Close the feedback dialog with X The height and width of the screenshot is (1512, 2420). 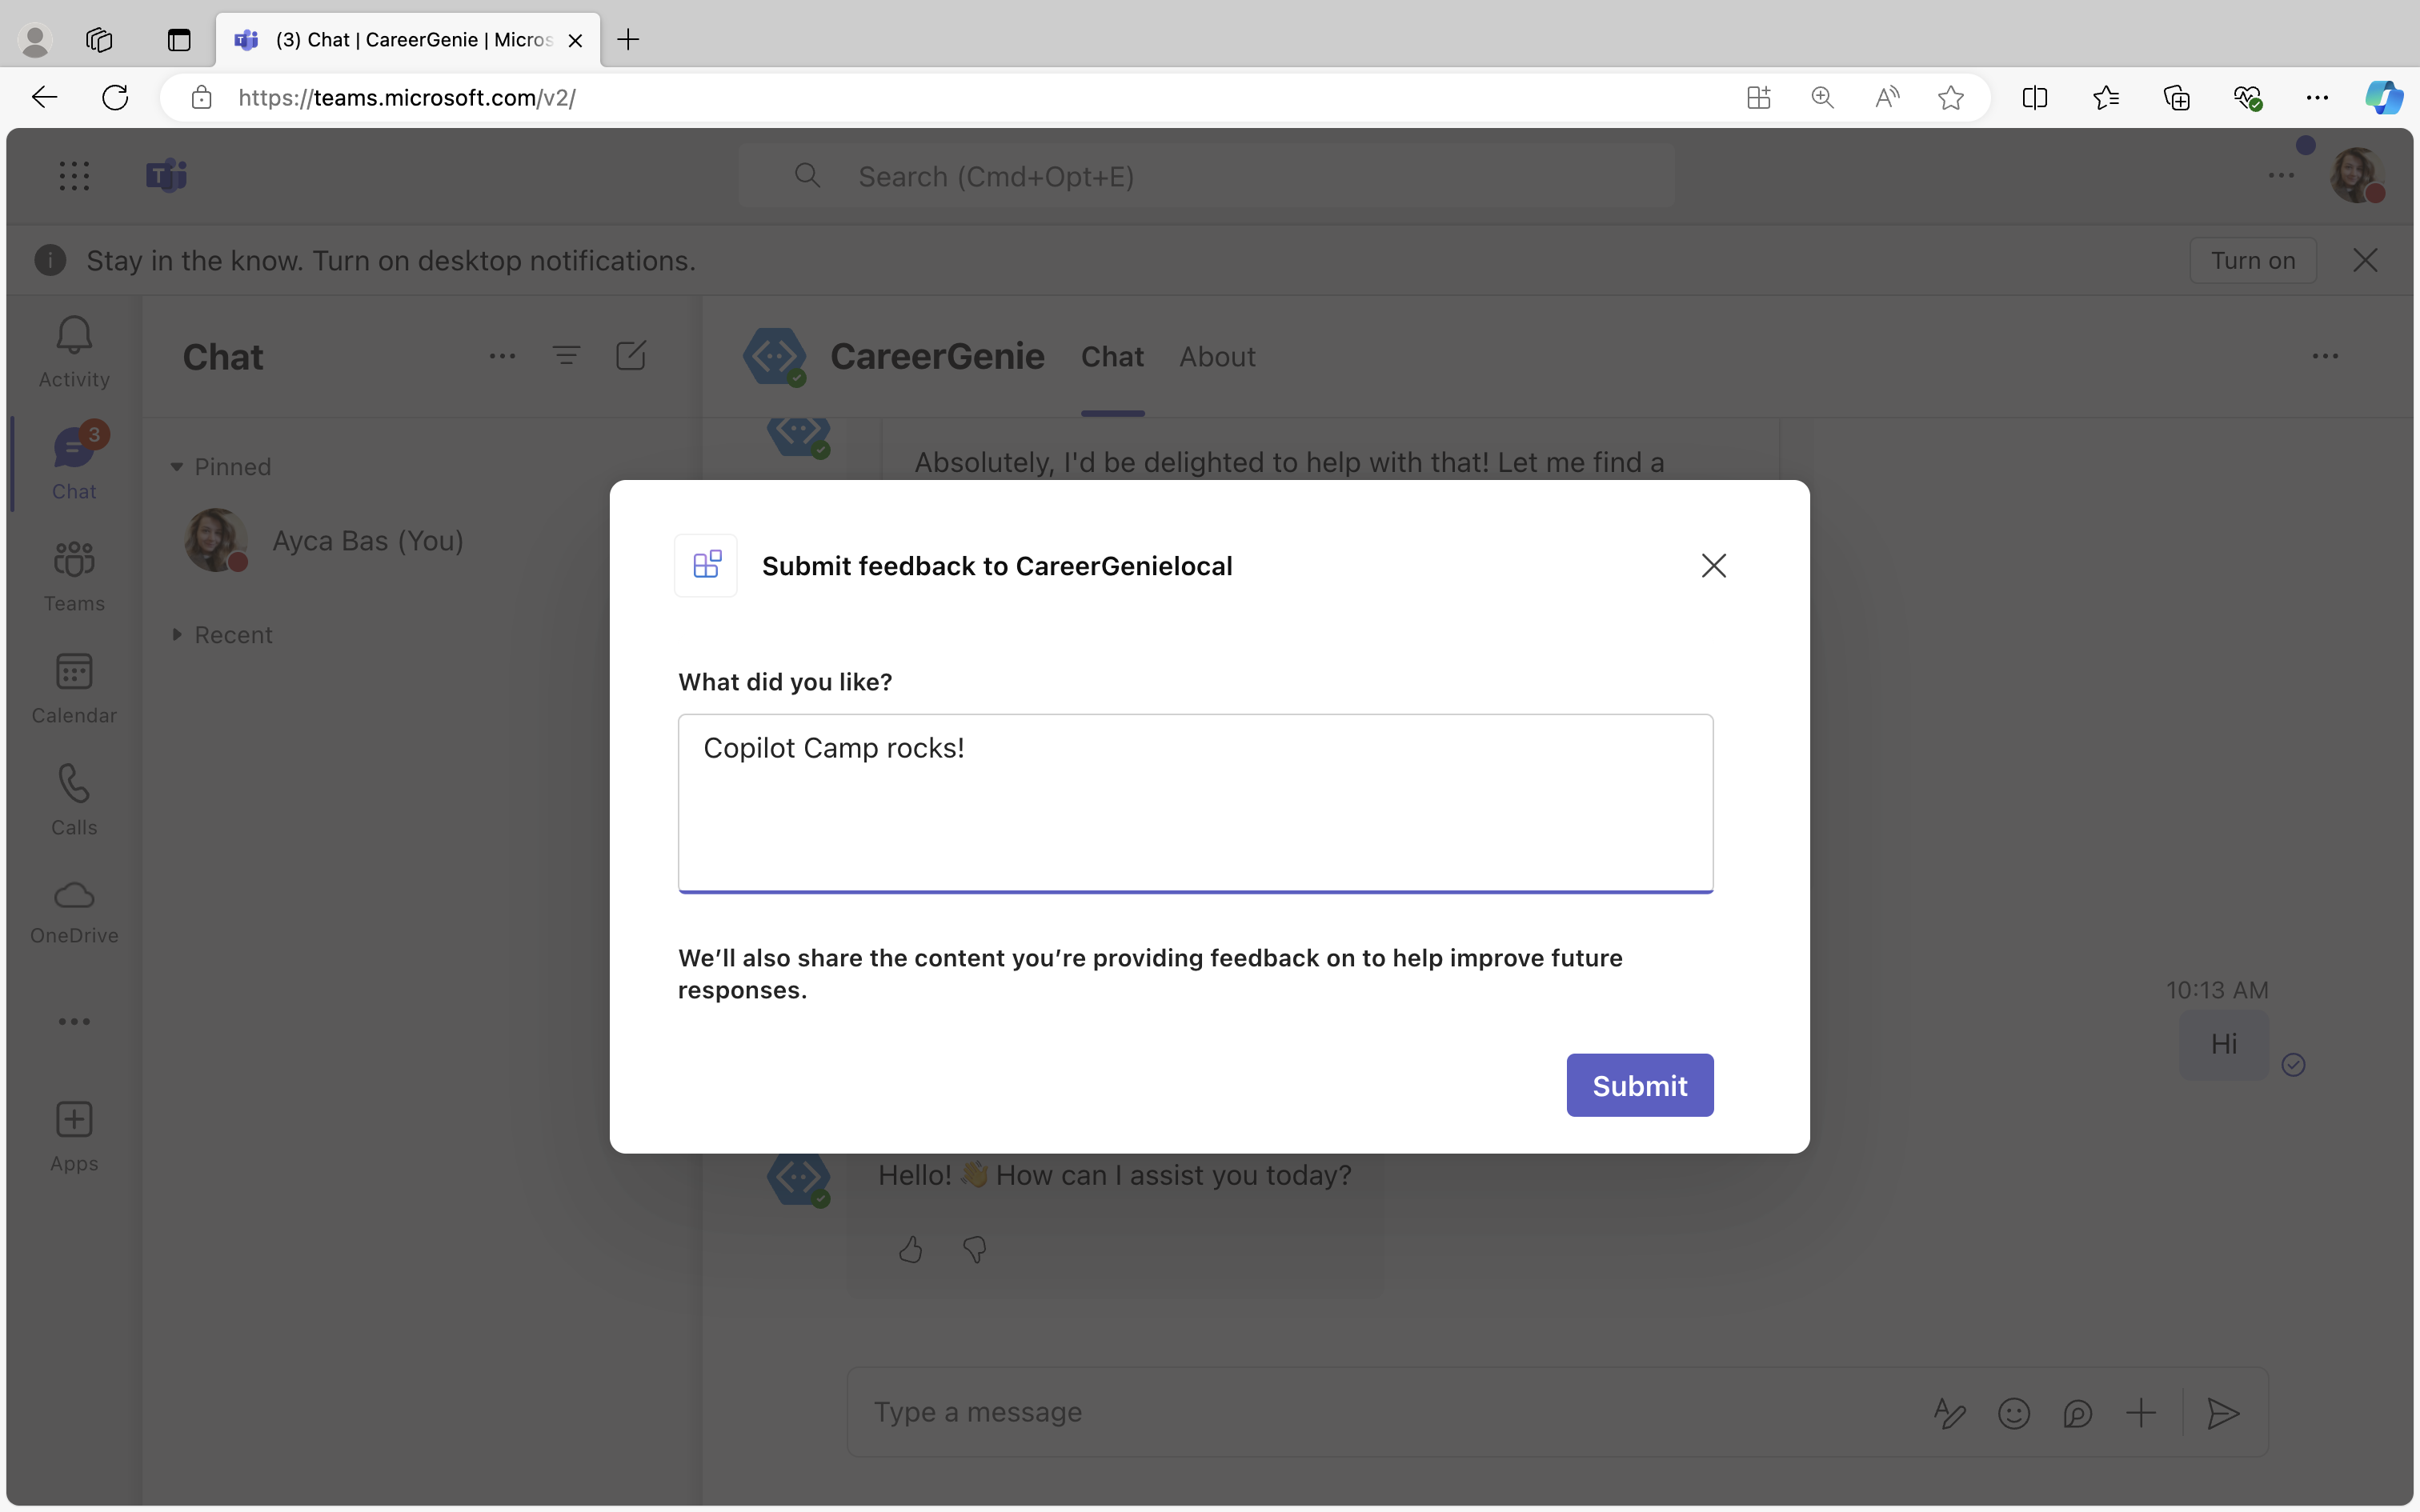click(1713, 566)
